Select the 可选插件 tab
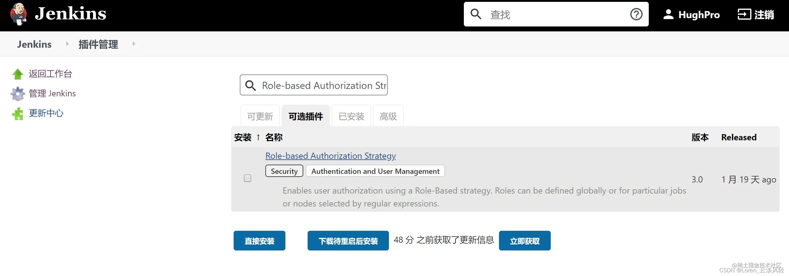789x276 pixels. [x=306, y=116]
